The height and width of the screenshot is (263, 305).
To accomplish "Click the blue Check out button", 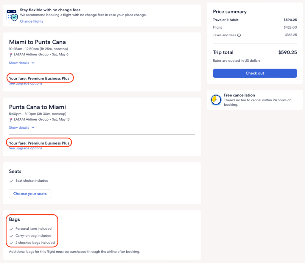I will pyautogui.click(x=255, y=73).
